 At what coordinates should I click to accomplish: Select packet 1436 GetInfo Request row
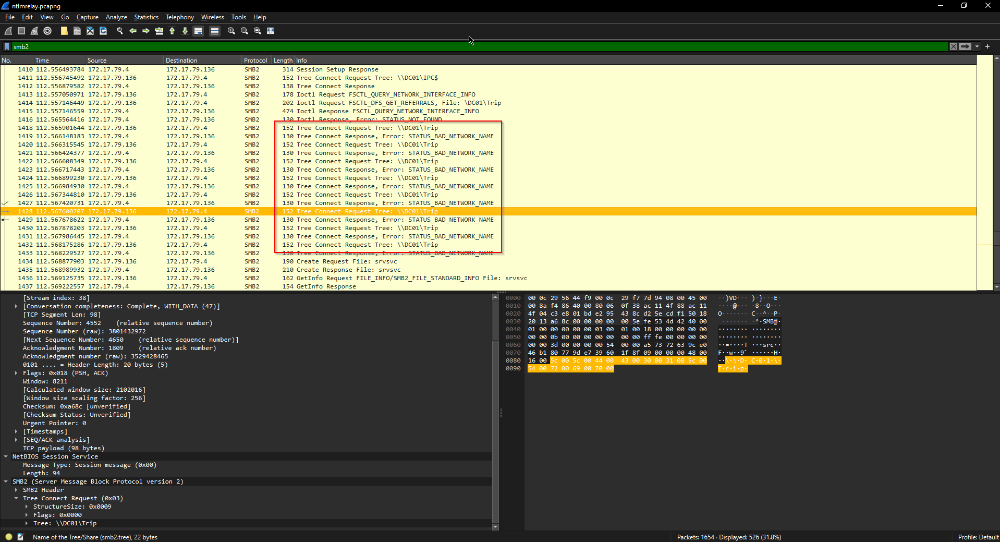489,278
